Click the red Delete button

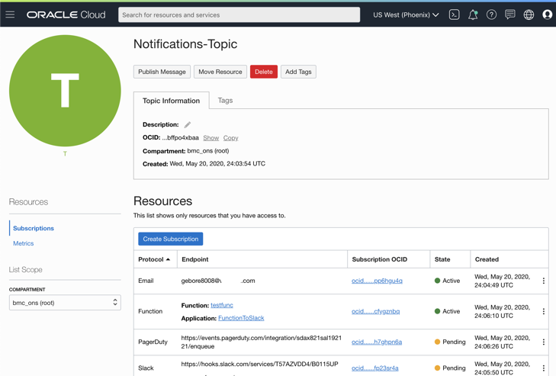tap(264, 72)
